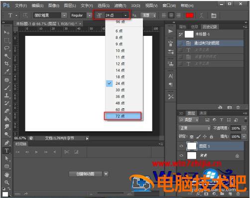Open the anti-aliasing method dropdown

click(x=148, y=15)
